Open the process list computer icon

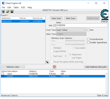click(x=3, y=12)
